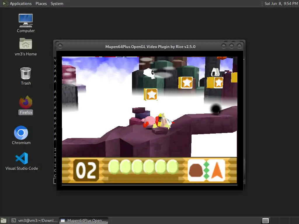Close the Mupen64Plus window
The image size is (299, 224).
click(x=239, y=46)
